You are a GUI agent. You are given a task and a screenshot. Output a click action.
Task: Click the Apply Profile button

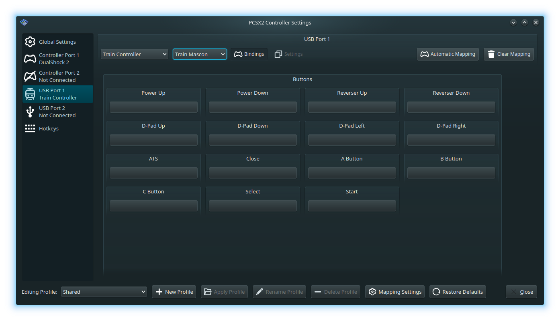(225, 292)
